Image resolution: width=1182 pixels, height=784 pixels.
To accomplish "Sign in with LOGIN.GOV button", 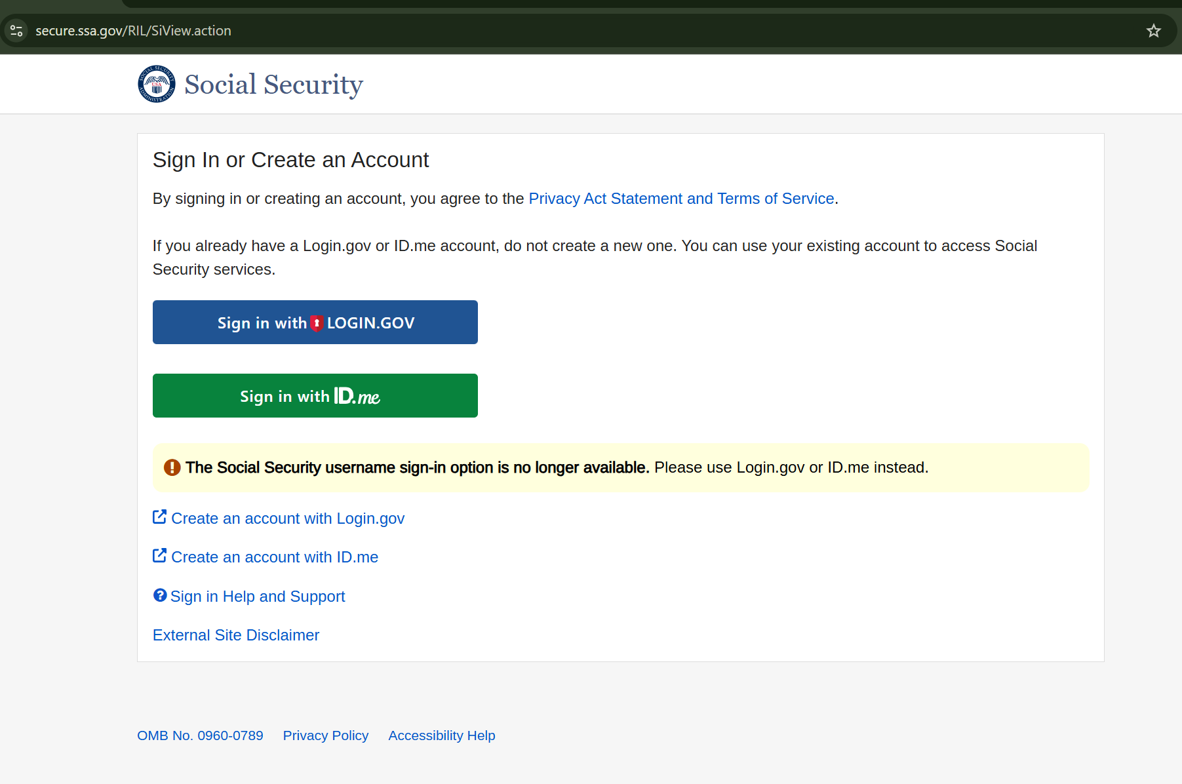I will (x=315, y=323).
